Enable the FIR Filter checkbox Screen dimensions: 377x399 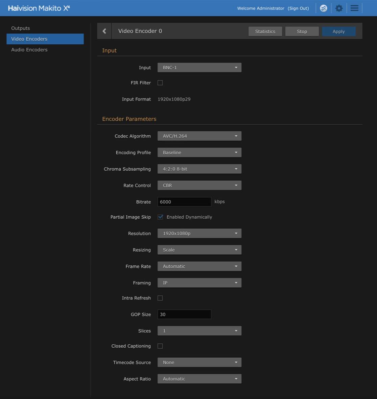pyautogui.click(x=160, y=83)
